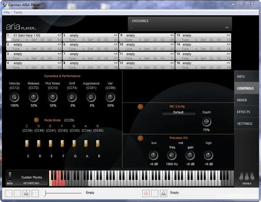Image resolution: width=261 pixels, height=202 pixels.
Task: Open slot 13 instrument selector arrows
Action: click(x=229, y=35)
